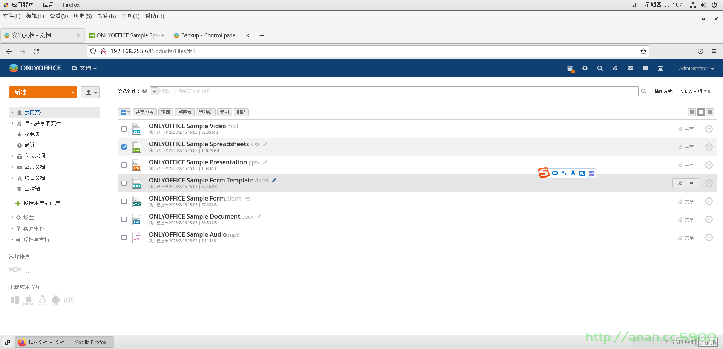Open actions menu for Sample Audio
The image size is (723, 349).
click(x=709, y=237)
